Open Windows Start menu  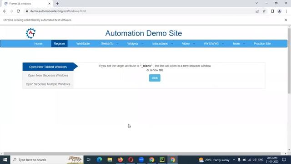point(5,160)
